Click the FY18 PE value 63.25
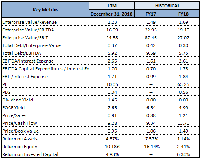201x159 pixels. click(x=183, y=84)
